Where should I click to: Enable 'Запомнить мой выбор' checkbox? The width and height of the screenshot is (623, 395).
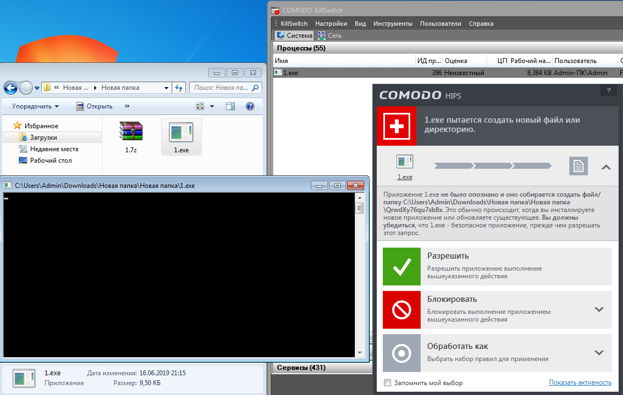pos(387,383)
